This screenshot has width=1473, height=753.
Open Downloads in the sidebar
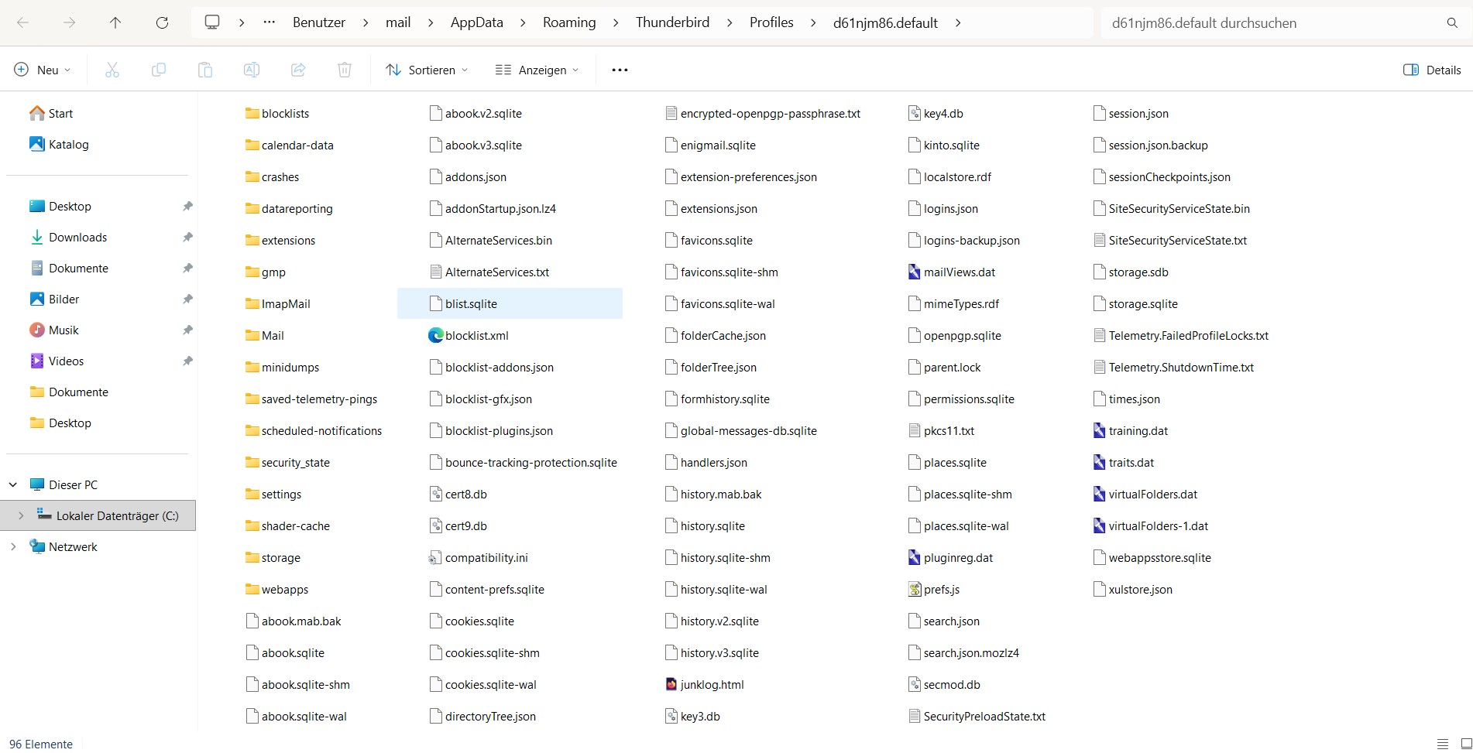[77, 237]
